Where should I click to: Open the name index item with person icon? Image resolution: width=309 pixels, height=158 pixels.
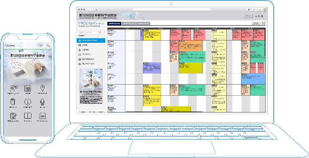click(x=91, y=50)
